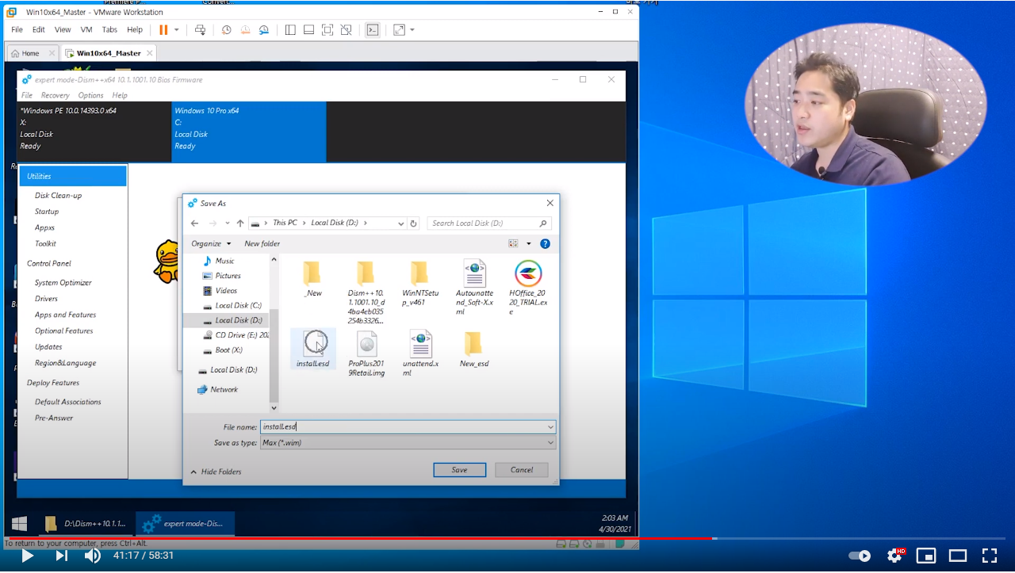Click the stretch guest display icon
The height and width of the screenshot is (573, 1015).
(399, 29)
